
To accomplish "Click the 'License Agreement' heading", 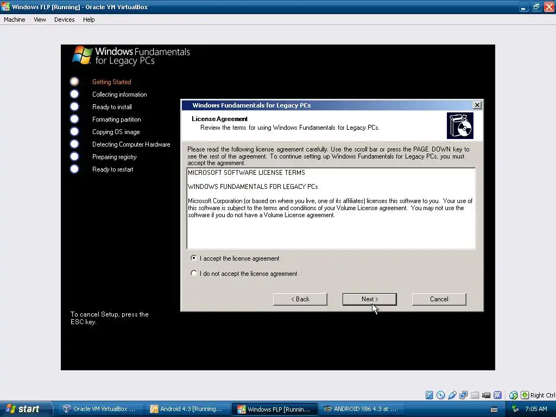I will click(x=219, y=119).
